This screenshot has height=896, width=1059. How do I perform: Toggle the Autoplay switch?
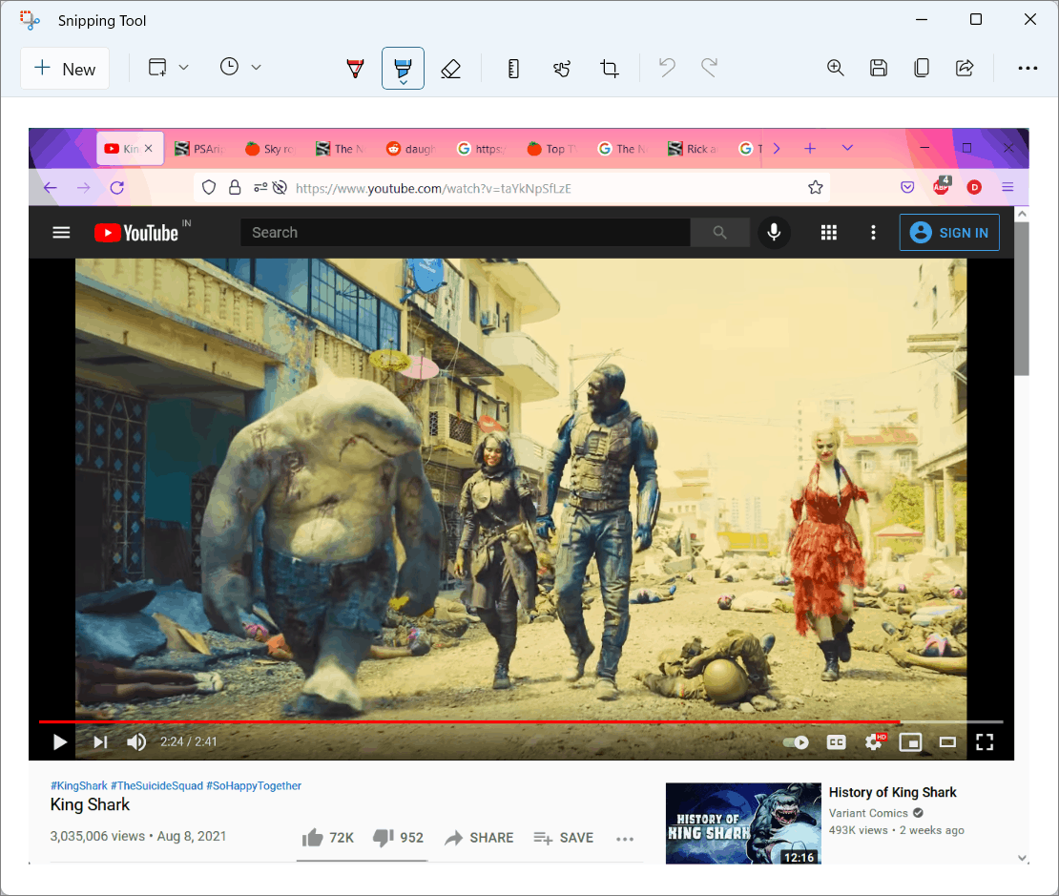click(797, 742)
